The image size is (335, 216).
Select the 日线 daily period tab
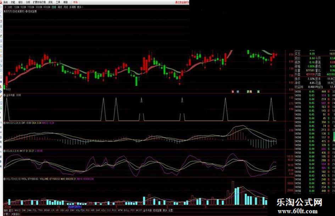click(54, 7)
